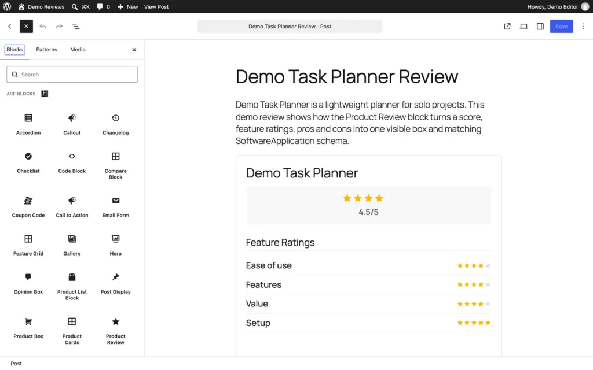
Task: Undo the last change
Action: tap(43, 27)
